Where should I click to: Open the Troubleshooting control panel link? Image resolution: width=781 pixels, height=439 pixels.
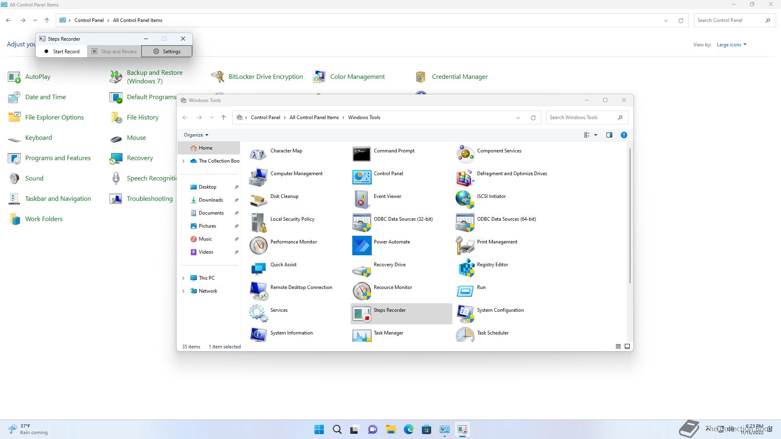pos(149,199)
